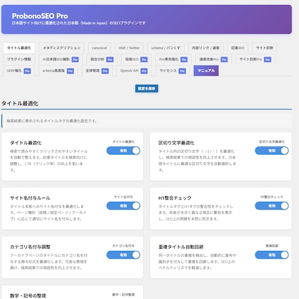The height and width of the screenshot is (299, 299).
Task: Open the 投稿SEO Pro tab
Action: (x=136, y=59)
